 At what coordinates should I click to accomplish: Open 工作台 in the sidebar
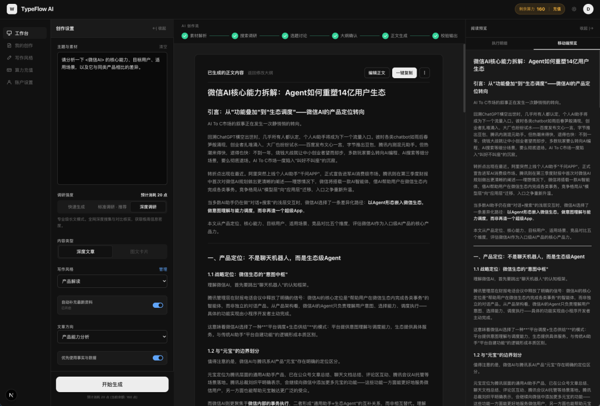(x=25, y=33)
